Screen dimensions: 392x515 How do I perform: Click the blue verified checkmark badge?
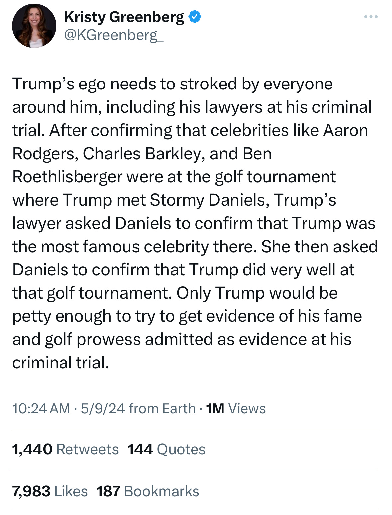click(x=195, y=17)
